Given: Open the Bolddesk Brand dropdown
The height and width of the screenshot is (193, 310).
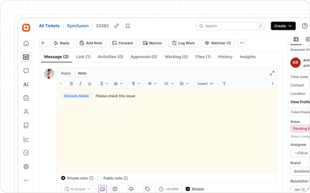Looking at the screenshot, I should [300, 171].
